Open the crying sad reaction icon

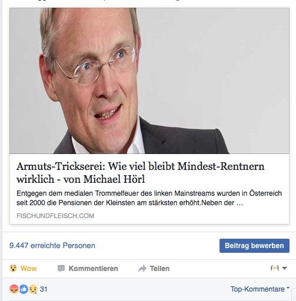click(33, 289)
